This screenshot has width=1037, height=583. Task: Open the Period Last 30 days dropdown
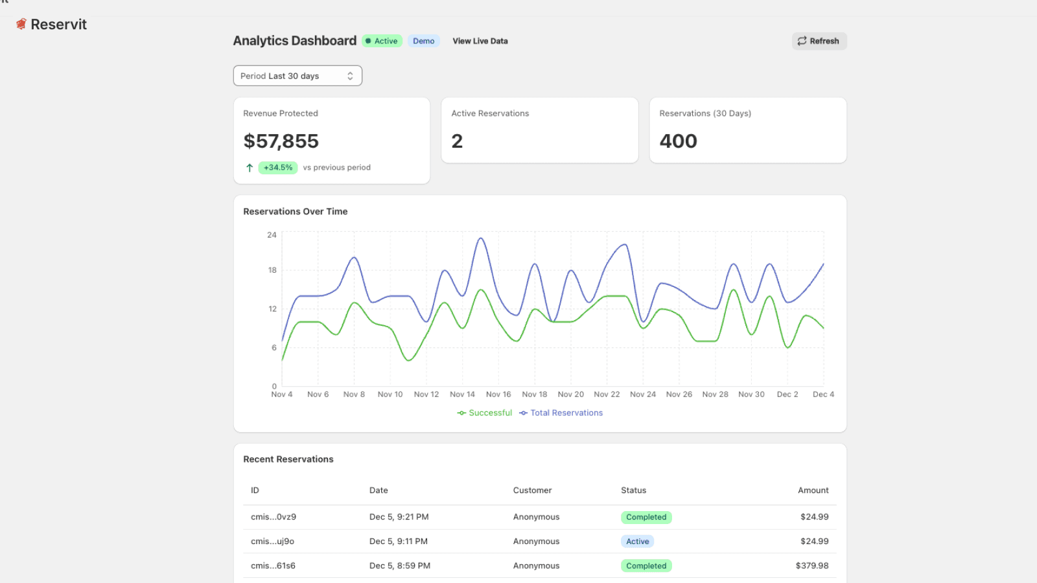click(x=297, y=75)
